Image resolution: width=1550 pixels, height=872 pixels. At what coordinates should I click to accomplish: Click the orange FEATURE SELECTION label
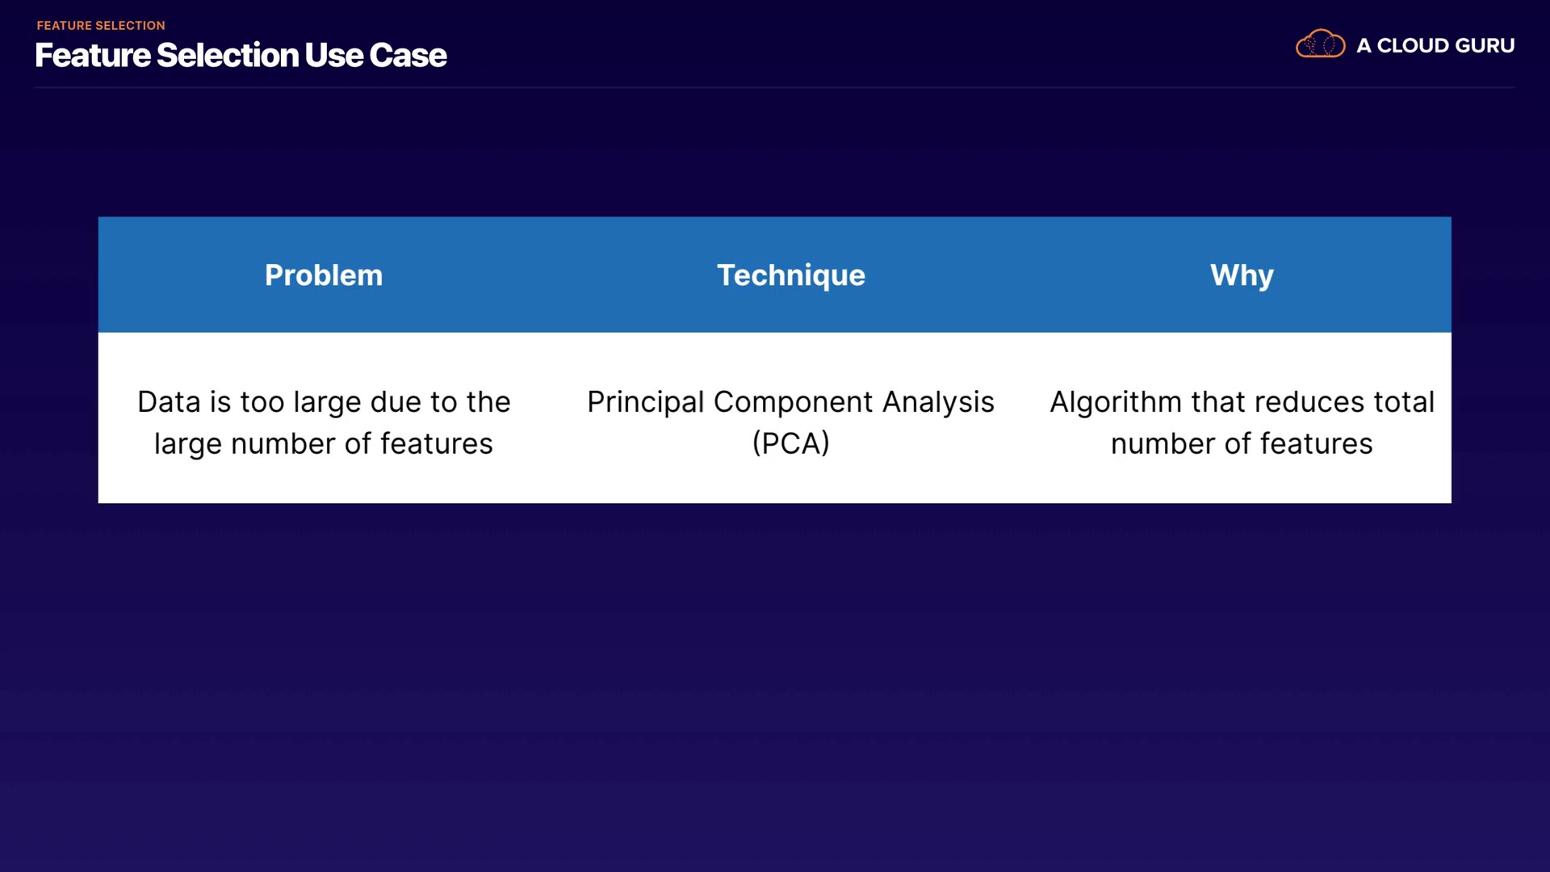pos(101,26)
